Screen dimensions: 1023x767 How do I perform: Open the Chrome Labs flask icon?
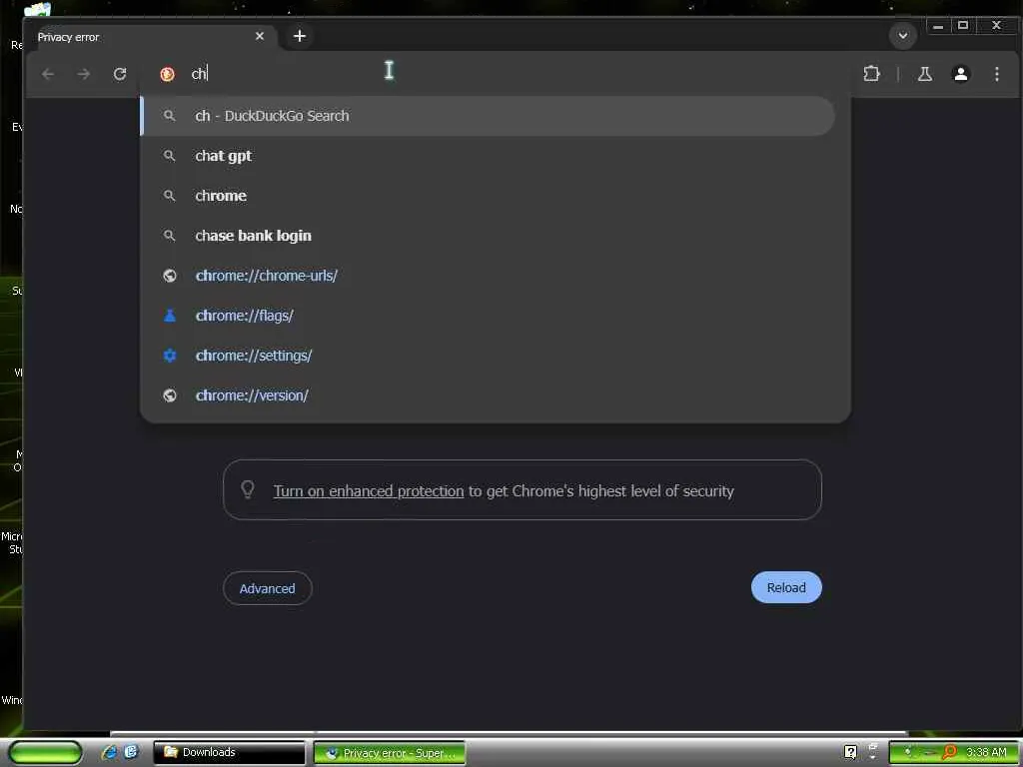(x=925, y=74)
